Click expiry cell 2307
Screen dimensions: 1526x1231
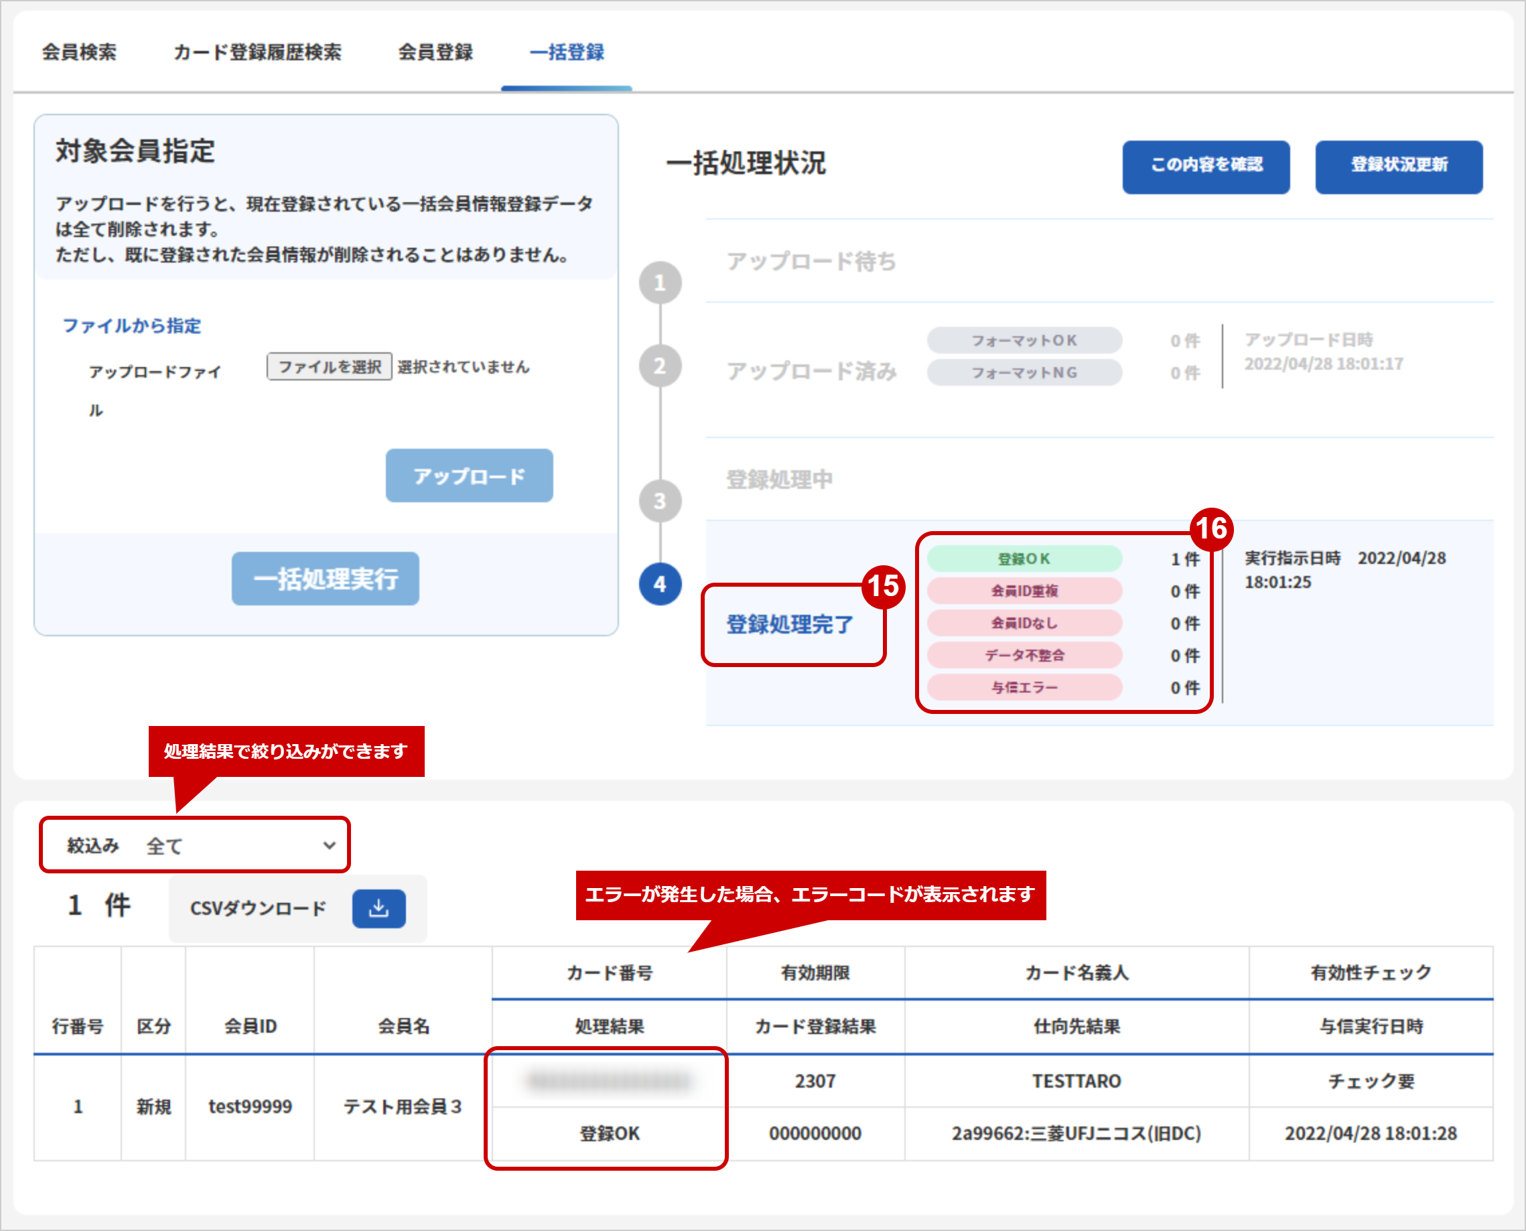point(815,1082)
